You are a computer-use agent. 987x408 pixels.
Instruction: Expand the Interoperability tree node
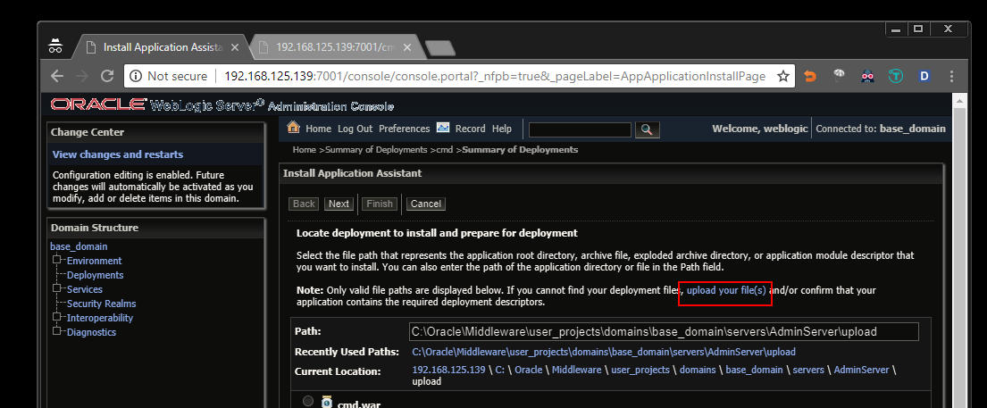point(56,317)
